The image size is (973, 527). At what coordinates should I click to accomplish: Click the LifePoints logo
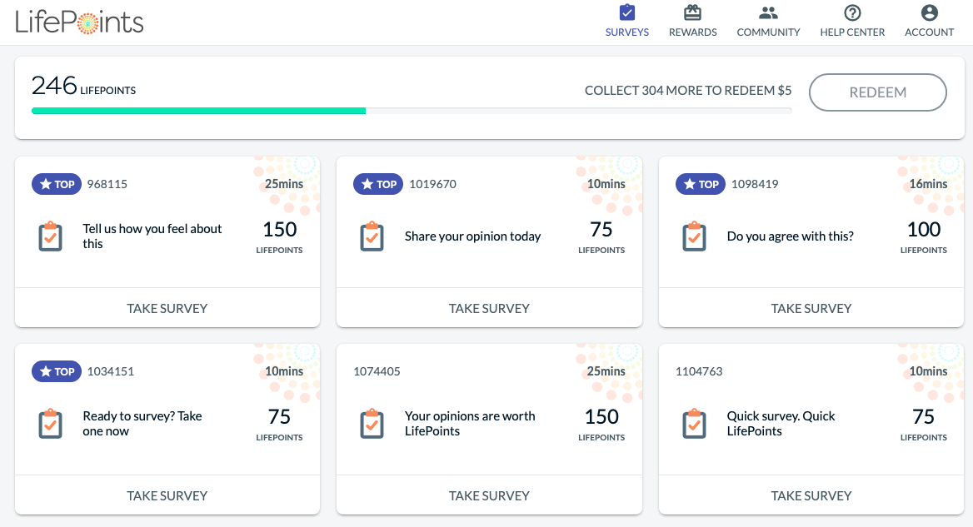pyautogui.click(x=79, y=22)
